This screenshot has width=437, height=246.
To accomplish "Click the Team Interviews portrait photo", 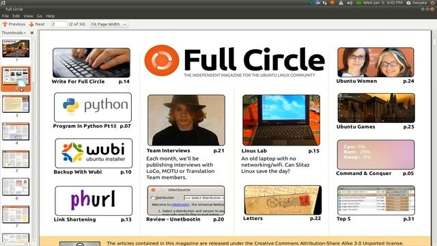I will [186, 120].
